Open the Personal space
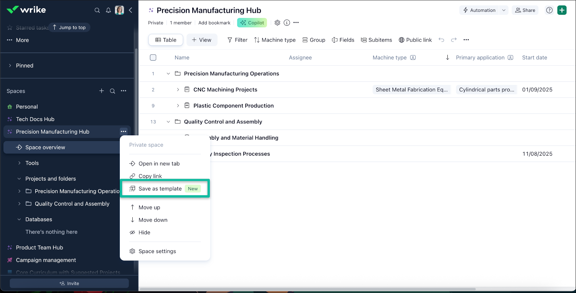The width and height of the screenshot is (576, 293). click(x=27, y=107)
